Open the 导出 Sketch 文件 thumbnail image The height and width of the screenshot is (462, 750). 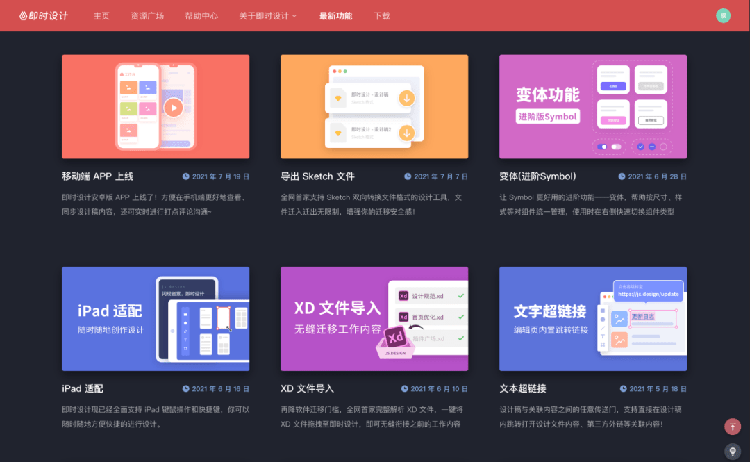374,106
